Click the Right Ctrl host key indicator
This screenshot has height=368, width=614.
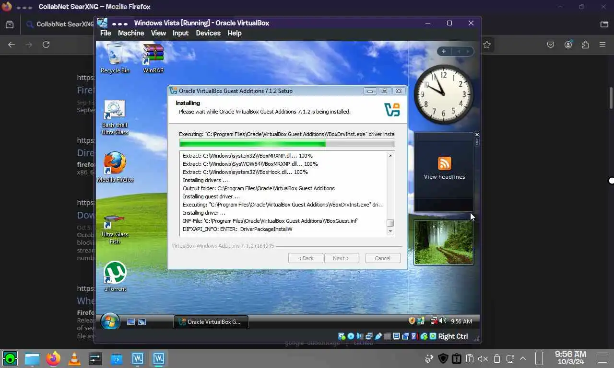point(453,336)
